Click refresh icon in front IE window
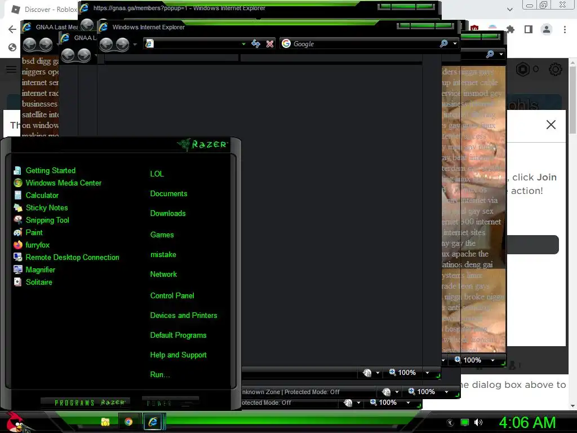Image resolution: width=577 pixels, height=433 pixels. click(256, 44)
